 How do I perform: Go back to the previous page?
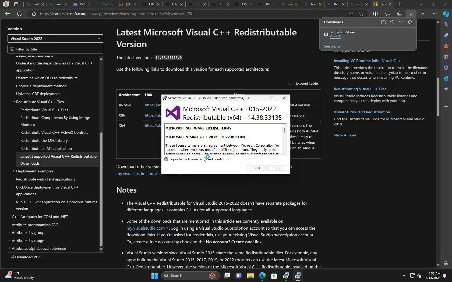pyautogui.click(x=8, y=14)
